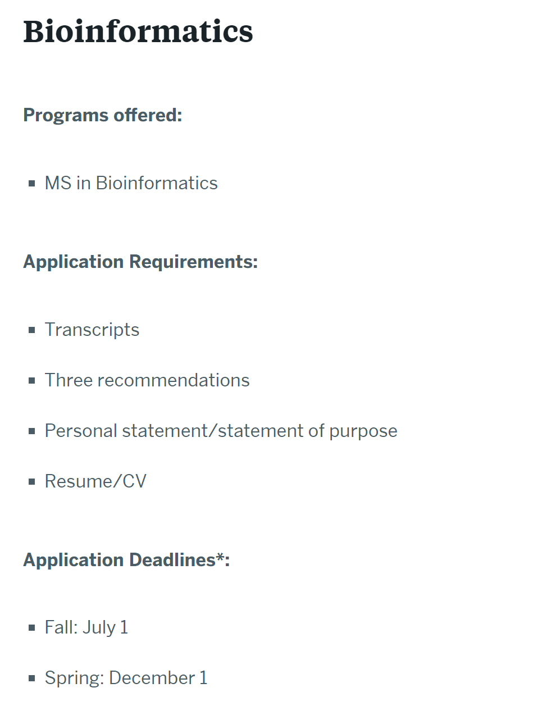Viewport: 533px width, 706px height.
Task: Click the Programs offered label
Action: [103, 115]
